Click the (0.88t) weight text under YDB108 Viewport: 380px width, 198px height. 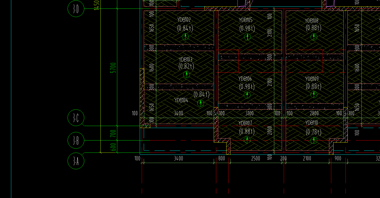(313, 27)
